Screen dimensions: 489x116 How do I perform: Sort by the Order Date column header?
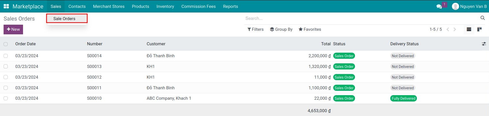pyautogui.click(x=26, y=44)
